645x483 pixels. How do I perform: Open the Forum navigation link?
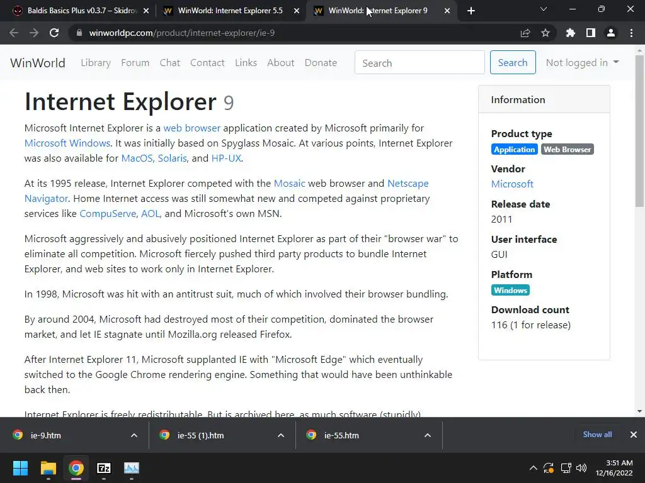click(x=135, y=63)
